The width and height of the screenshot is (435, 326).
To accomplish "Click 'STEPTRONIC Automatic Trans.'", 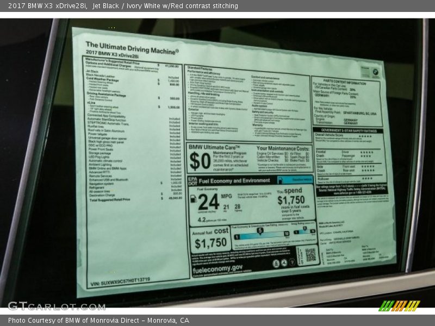I will [x=108, y=123].
